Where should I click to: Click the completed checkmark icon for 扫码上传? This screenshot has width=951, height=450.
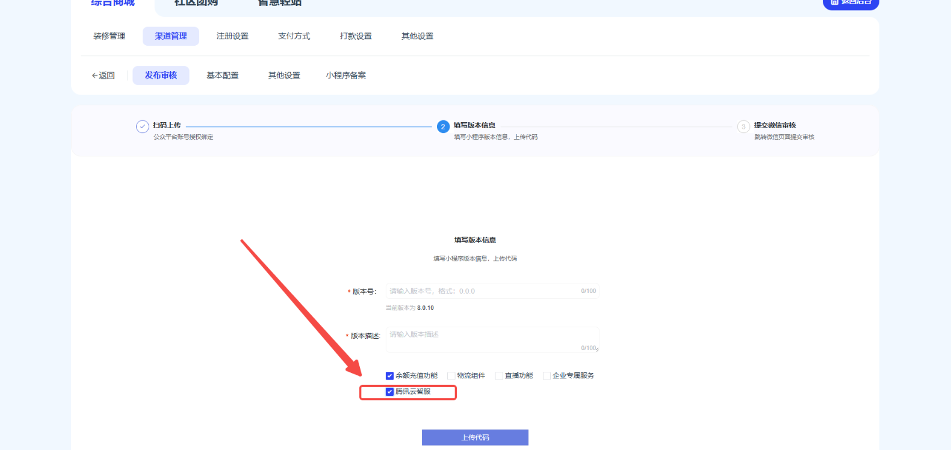point(143,126)
